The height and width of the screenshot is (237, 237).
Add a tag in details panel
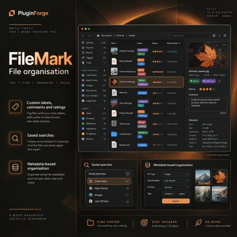220,81
